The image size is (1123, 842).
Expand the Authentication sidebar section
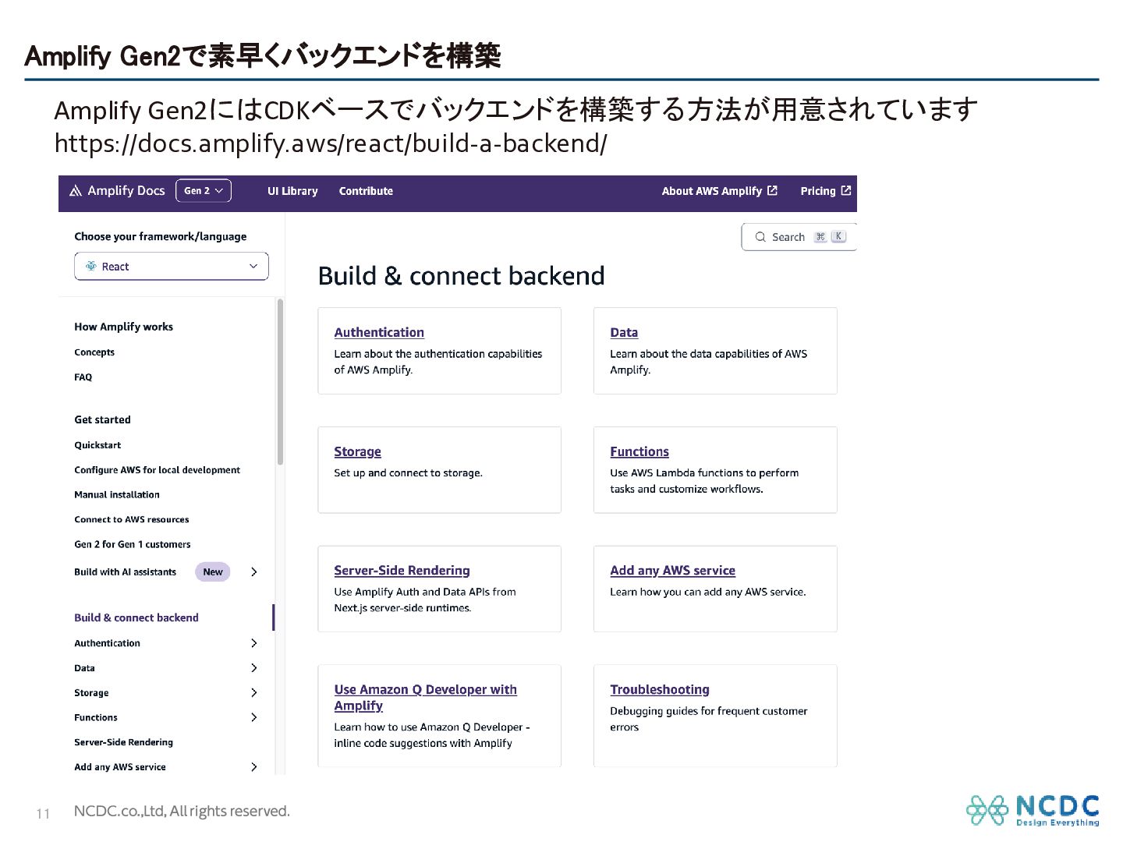[254, 643]
